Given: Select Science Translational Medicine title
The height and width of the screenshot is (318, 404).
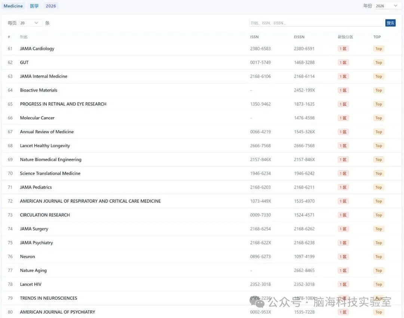Looking at the screenshot, I should (x=50, y=174).
